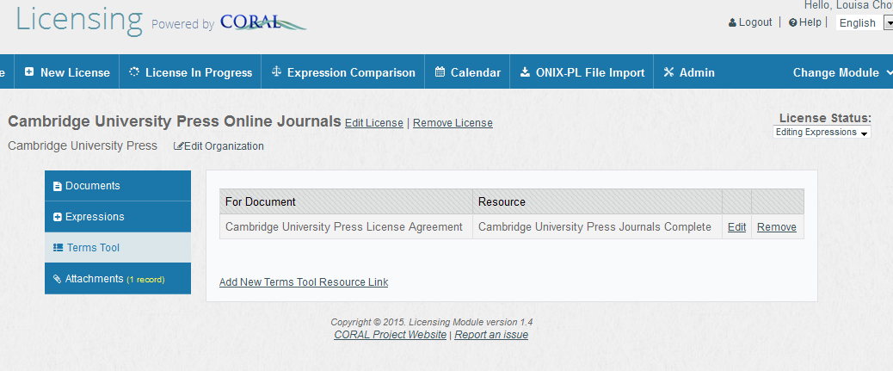Switch to the Attachments tab
893x371 pixels.
[118, 279]
